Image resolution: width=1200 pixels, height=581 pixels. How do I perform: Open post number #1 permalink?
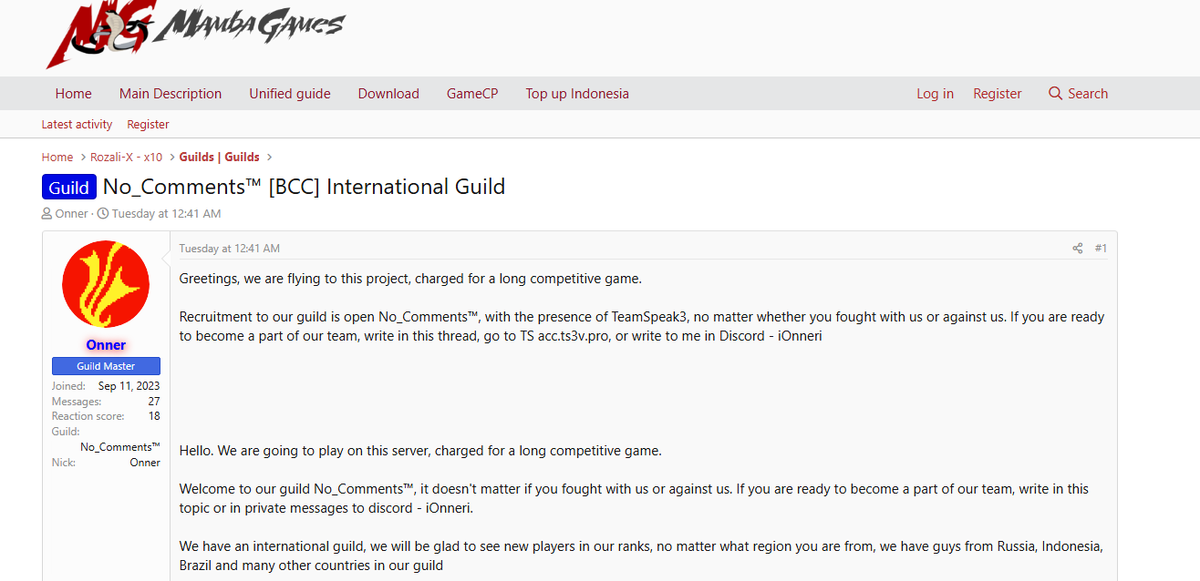click(1101, 249)
